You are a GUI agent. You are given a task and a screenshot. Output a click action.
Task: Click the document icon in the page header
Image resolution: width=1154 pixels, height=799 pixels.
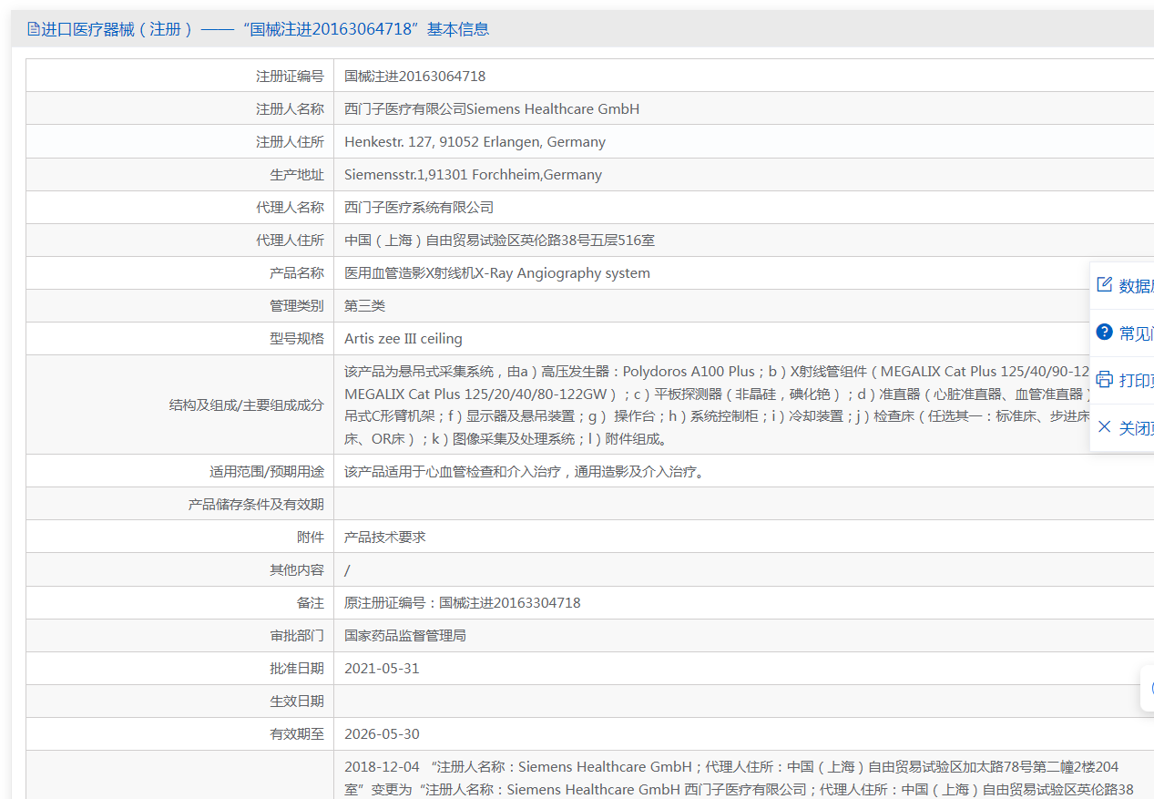[33, 29]
